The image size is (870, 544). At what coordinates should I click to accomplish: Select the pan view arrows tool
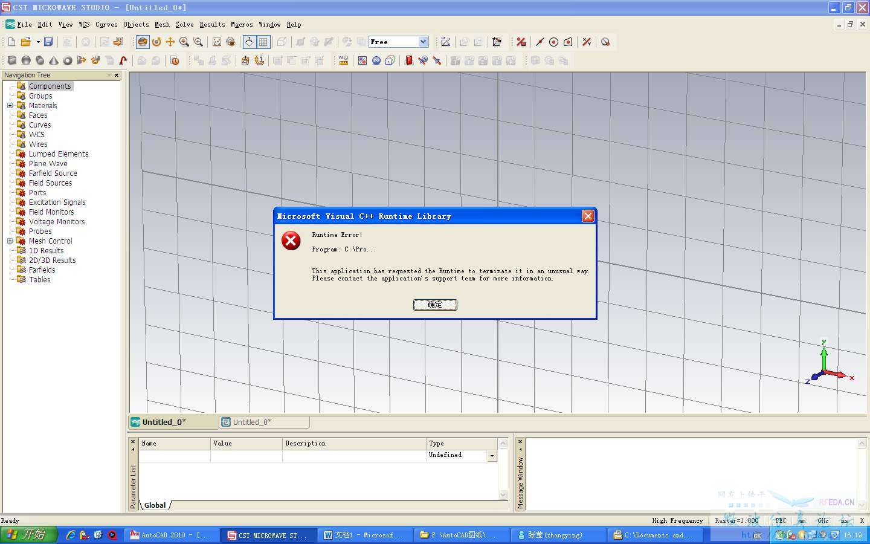(x=170, y=42)
